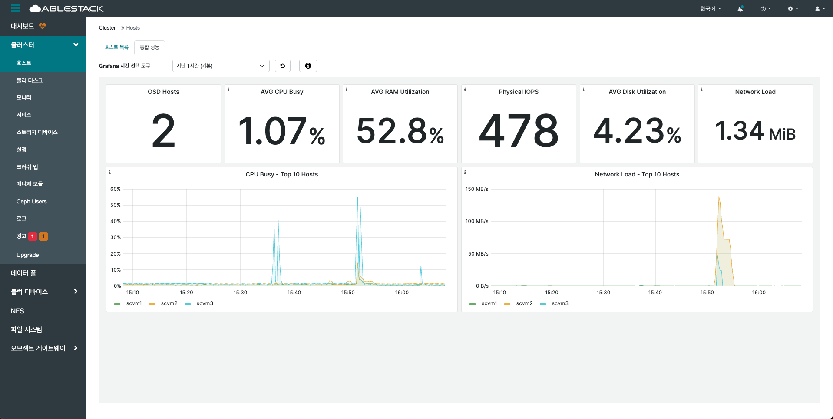
Task: Switch to the 호스트 목록 tab
Action: pos(116,47)
